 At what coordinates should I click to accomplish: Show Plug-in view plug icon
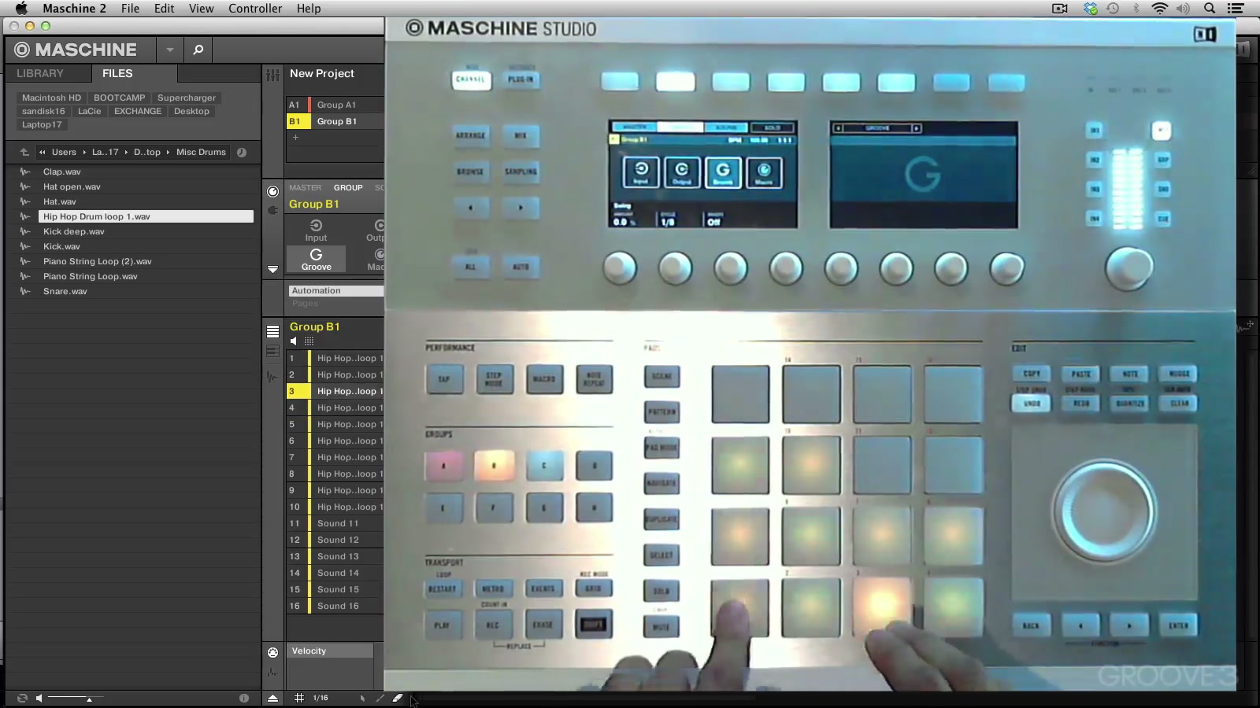pos(272,210)
